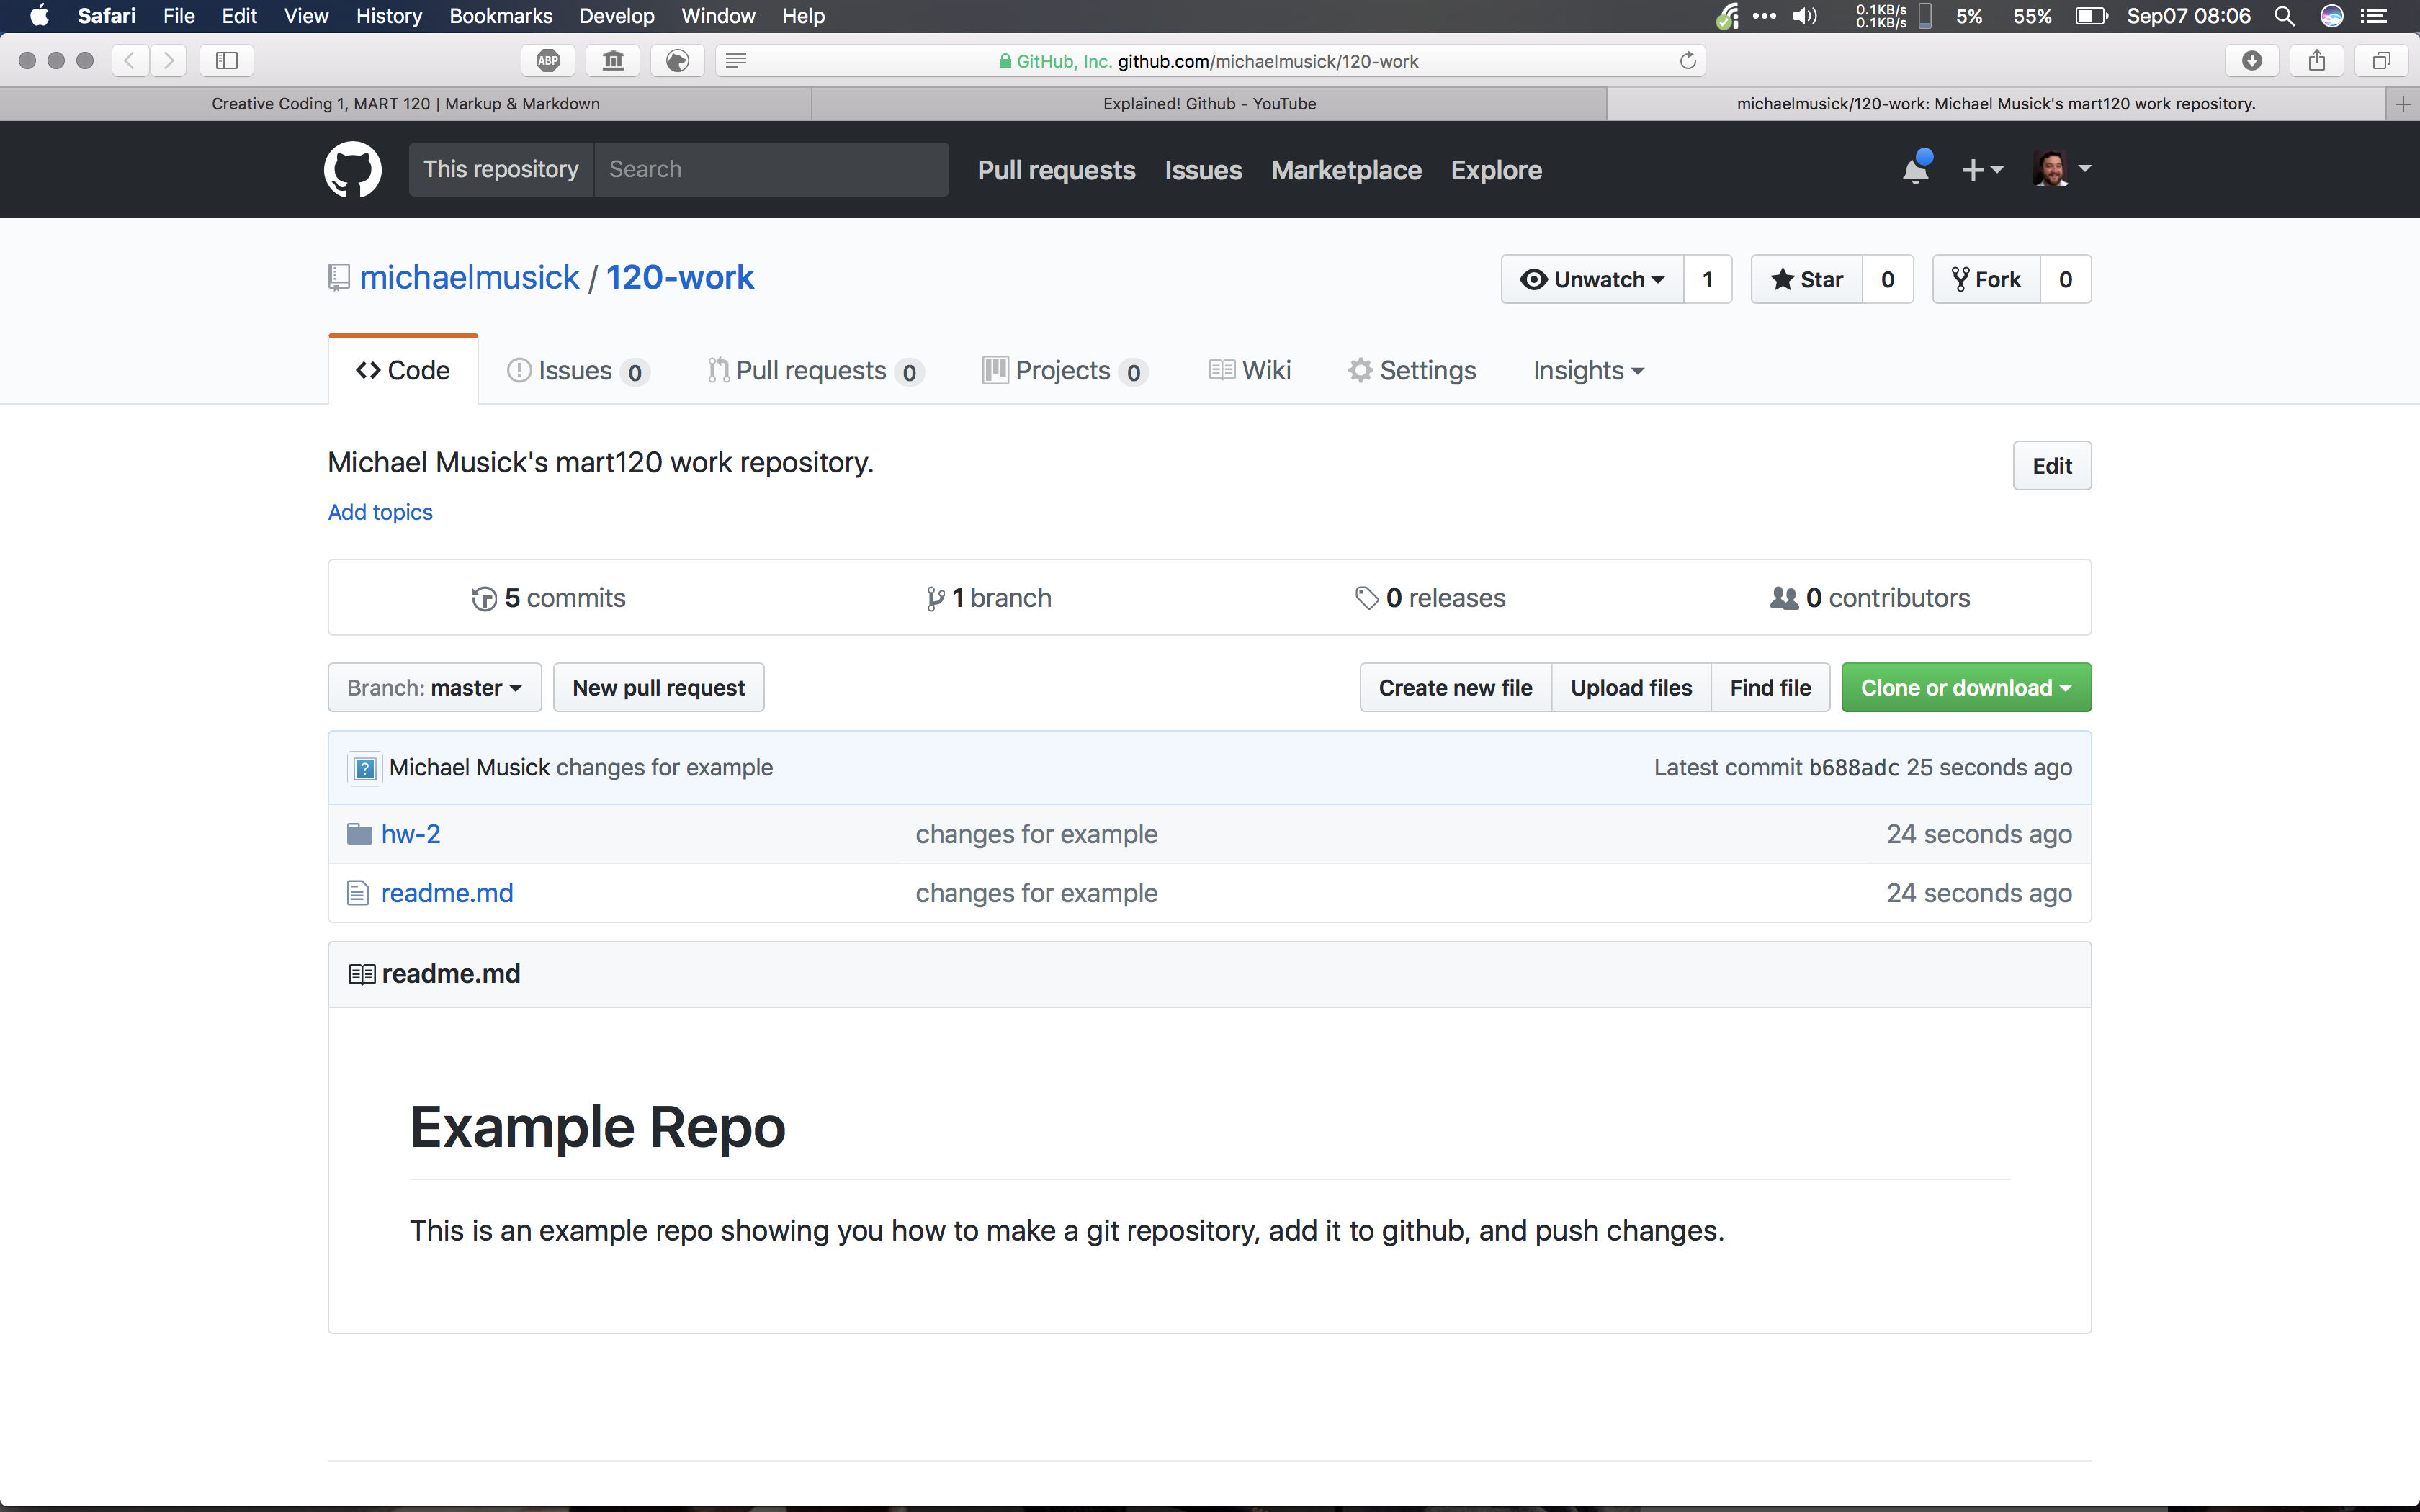Switch to Explained! Github YouTube tab

click(x=1209, y=104)
